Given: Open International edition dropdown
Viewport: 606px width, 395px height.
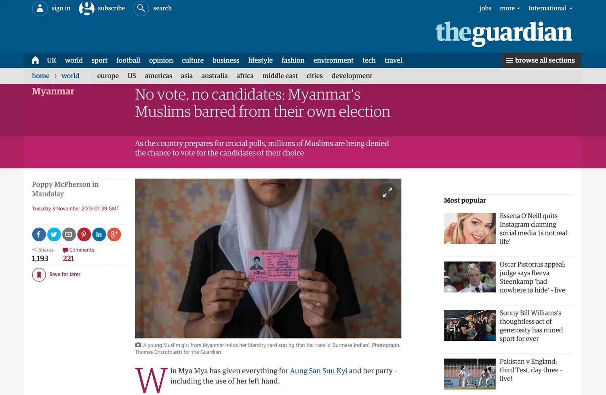Looking at the screenshot, I should coord(550,8).
